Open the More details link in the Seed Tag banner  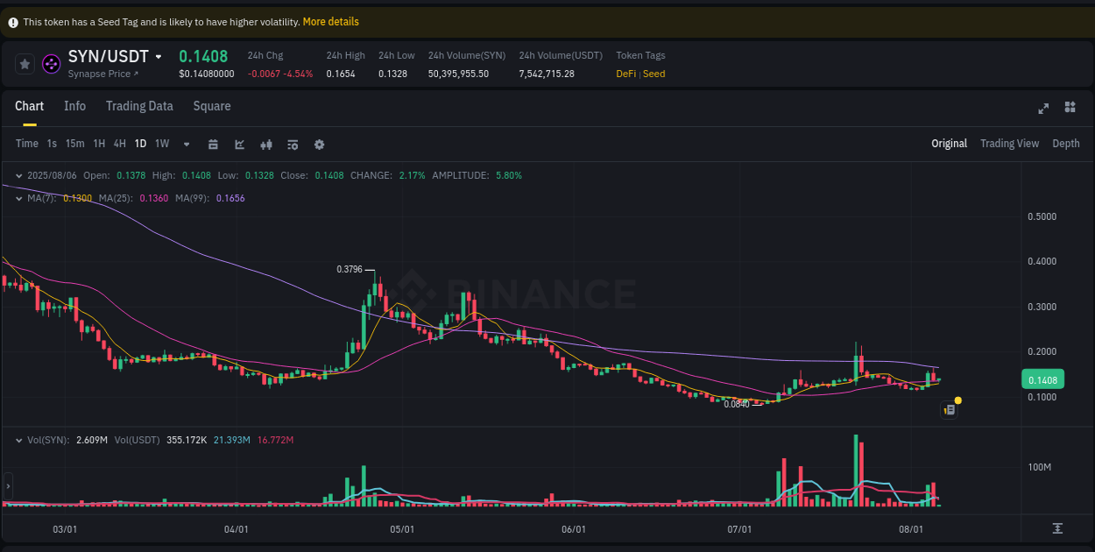pos(330,21)
